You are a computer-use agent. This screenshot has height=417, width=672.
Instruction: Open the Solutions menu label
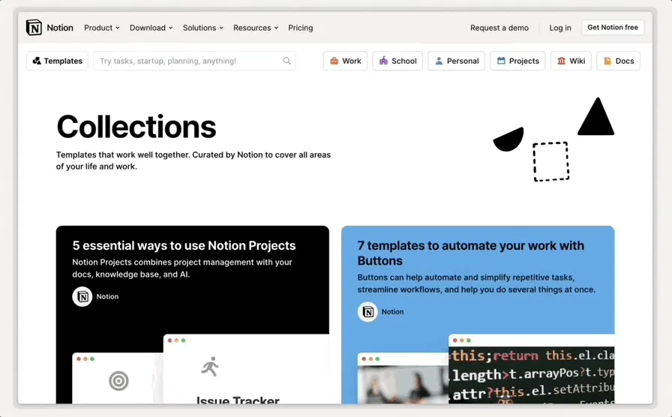tap(199, 28)
